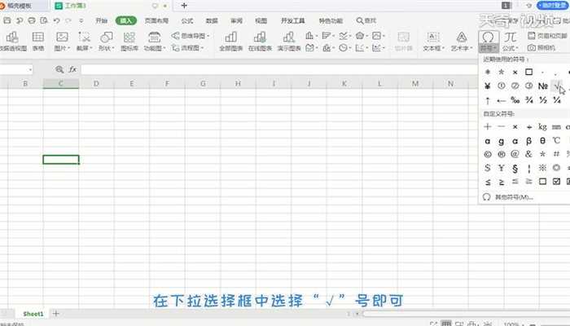
Task: Click 页眉和页脚 header and footer
Action: pyautogui.click(x=547, y=36)
